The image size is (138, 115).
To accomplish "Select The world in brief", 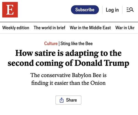I will (x=49, y=28).
